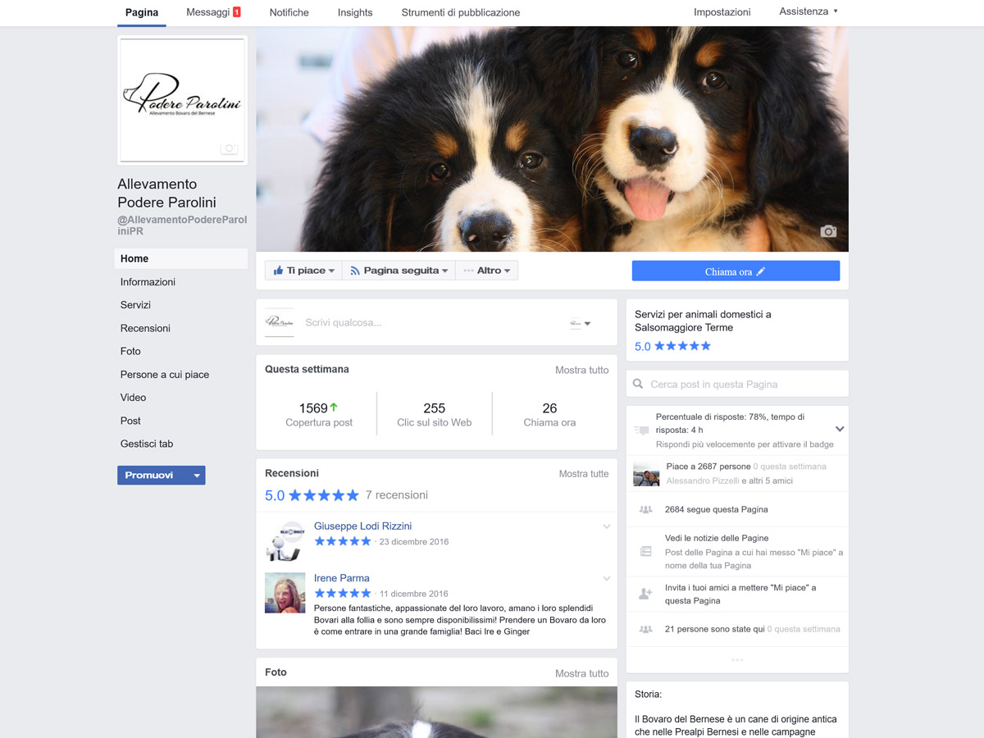Click the green arrow next to 1569
The width and height of the screenshot is (984, 738).
pyautogui.click(x=334, y=407)
